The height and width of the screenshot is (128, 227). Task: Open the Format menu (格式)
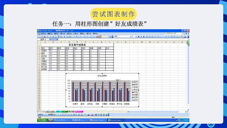click(x=69, y=34)
